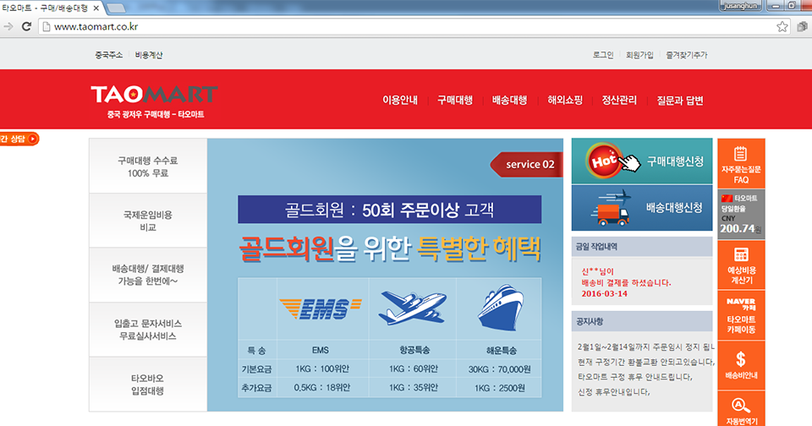Select the 국제운임비용 비교 slide tab
Image resolution: width=812 pixels, height=426 pixels.
point(148,221)
